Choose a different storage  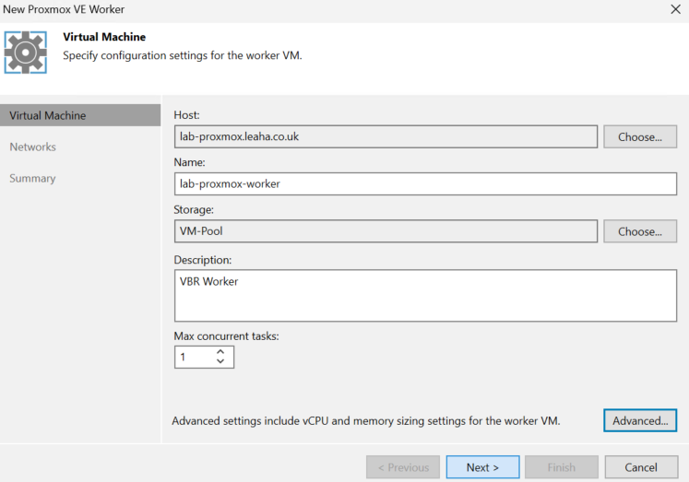[640, 231]
